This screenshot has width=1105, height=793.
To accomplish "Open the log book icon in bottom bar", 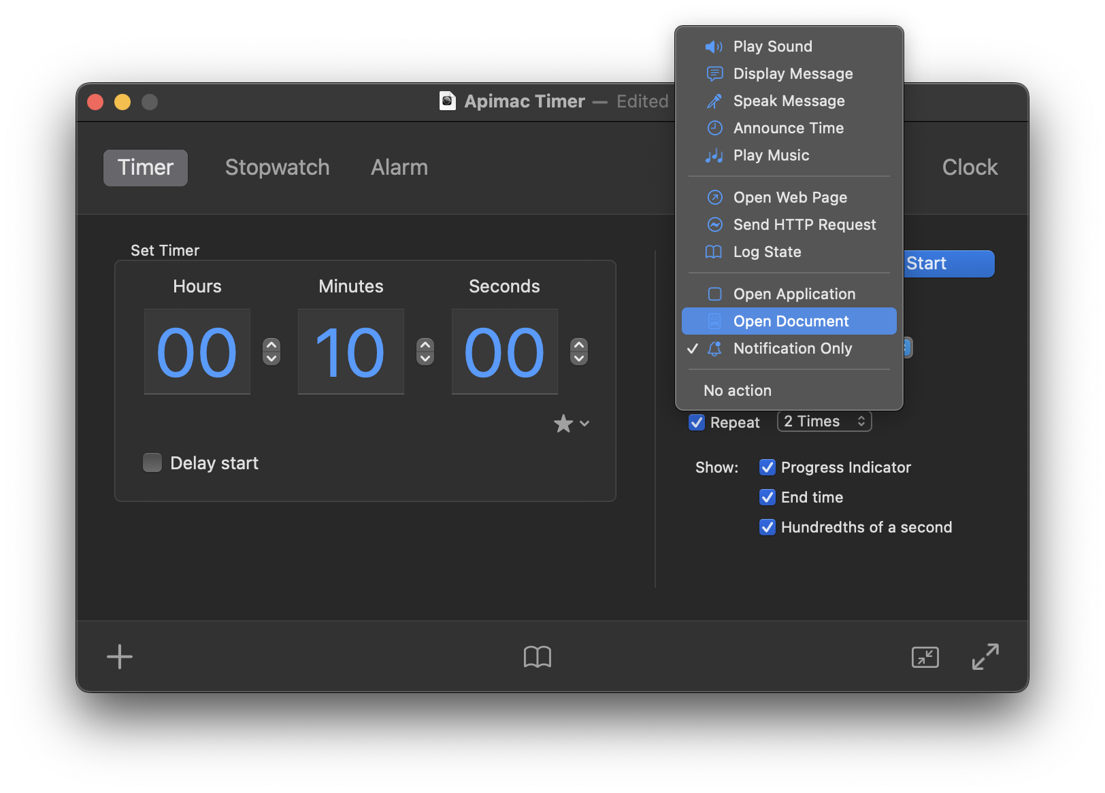I will [537, 657].
